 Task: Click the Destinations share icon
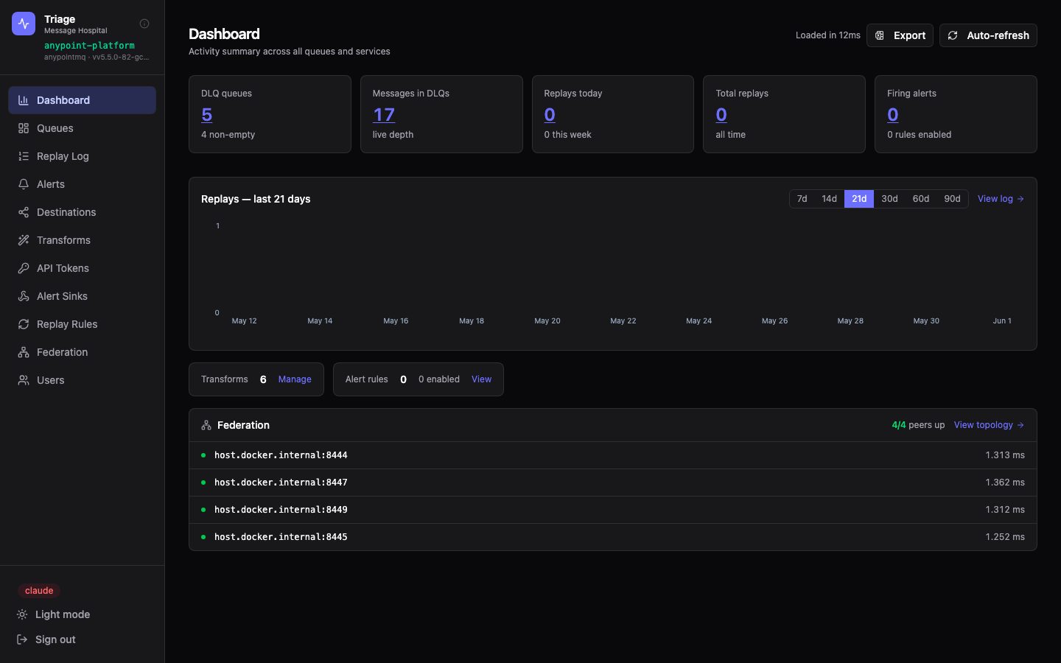[x=24, y=212]
